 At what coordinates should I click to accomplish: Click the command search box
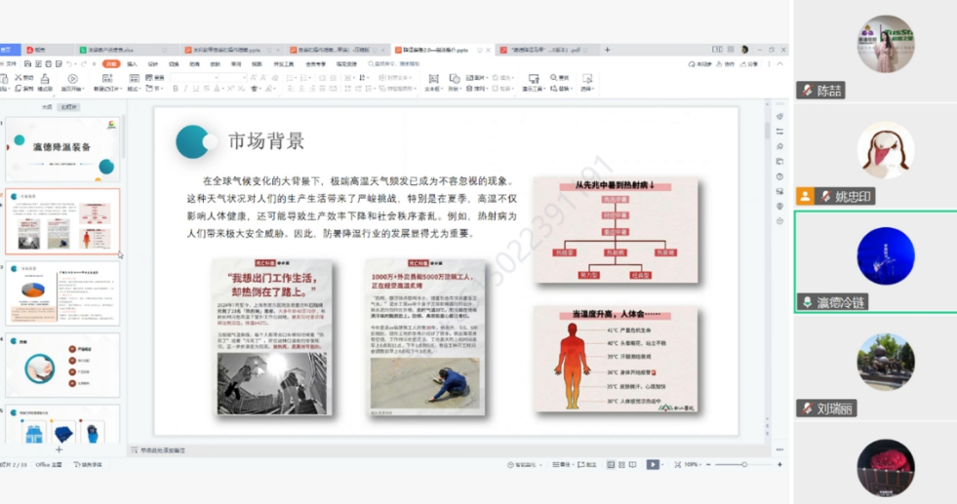pyautogui.click(x=394, y=63)
